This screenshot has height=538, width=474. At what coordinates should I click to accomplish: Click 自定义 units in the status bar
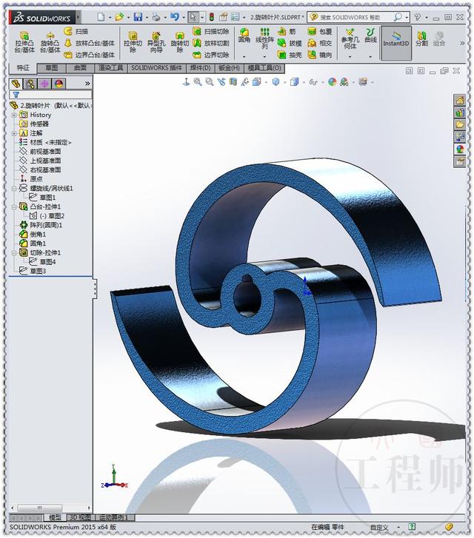tap(379, 528)
